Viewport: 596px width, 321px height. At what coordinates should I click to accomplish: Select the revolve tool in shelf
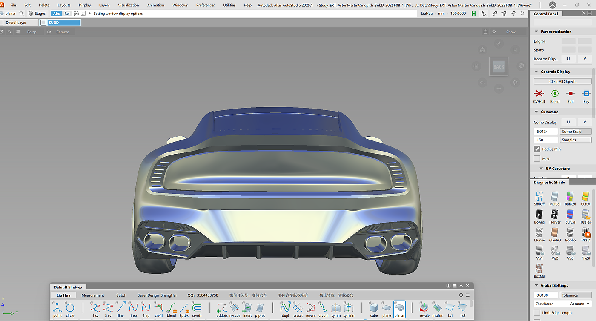pyautogui.click(x=424, y=308)
